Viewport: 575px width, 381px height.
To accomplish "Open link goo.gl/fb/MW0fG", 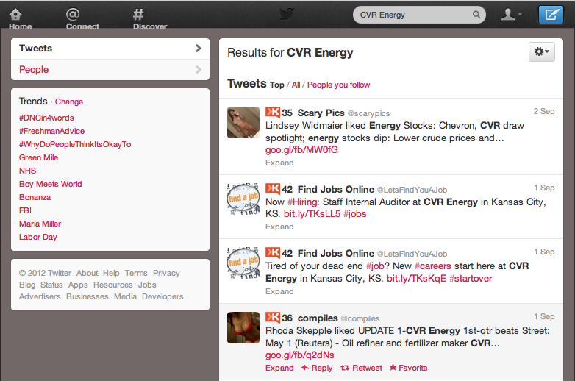I will pos(301,150).
